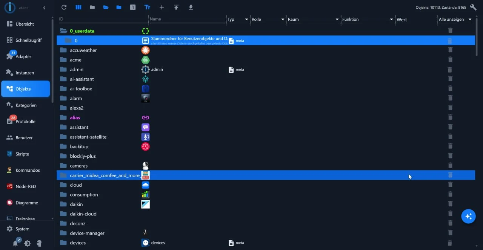
Task: Delete the accuweather folder via trash icon
Action: pyautogui.click(x=450, y=50)
